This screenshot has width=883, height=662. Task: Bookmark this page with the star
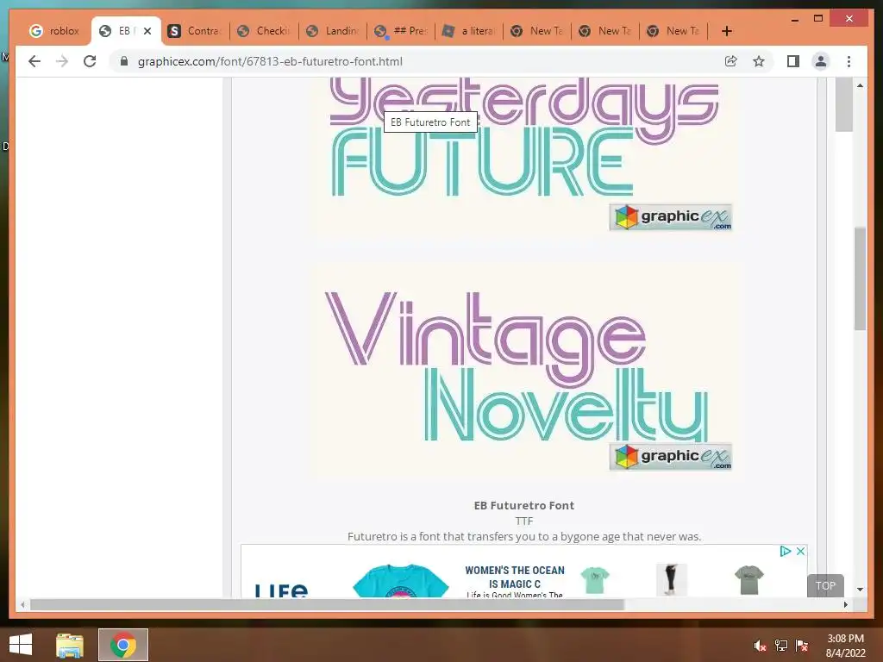(759, 61)
